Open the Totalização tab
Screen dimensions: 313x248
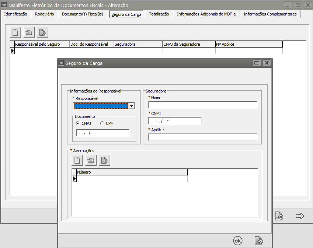click(159, 14)
